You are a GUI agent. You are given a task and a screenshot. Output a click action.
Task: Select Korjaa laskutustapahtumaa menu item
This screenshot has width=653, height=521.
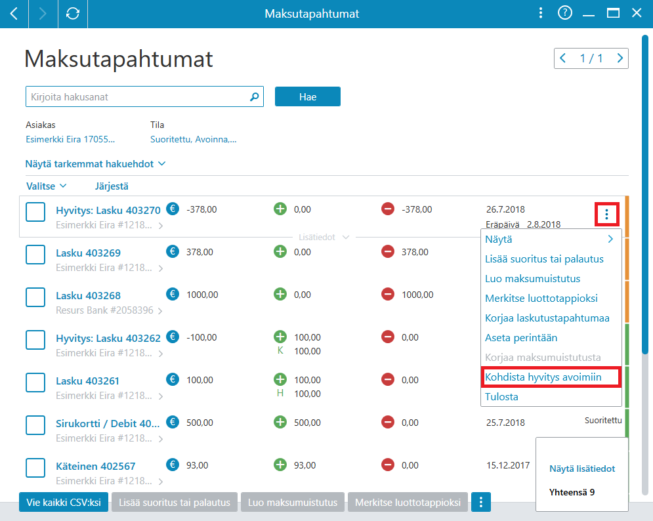coord(547,318)
